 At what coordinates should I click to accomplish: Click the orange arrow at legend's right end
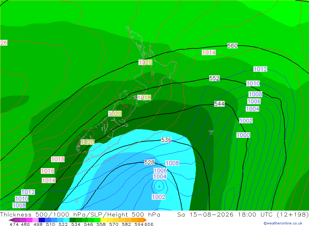(145, 220)
